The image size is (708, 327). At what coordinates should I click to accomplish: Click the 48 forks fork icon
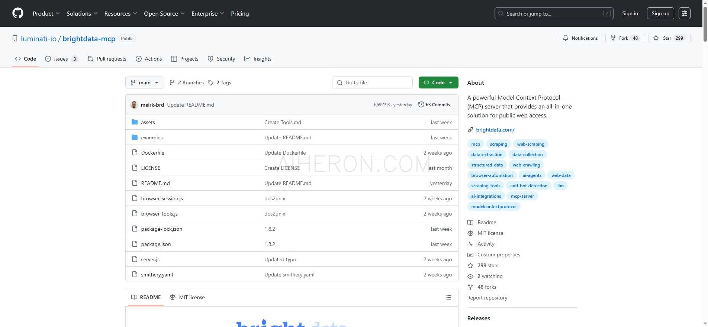pyautogui.click(x=470, y=287)
